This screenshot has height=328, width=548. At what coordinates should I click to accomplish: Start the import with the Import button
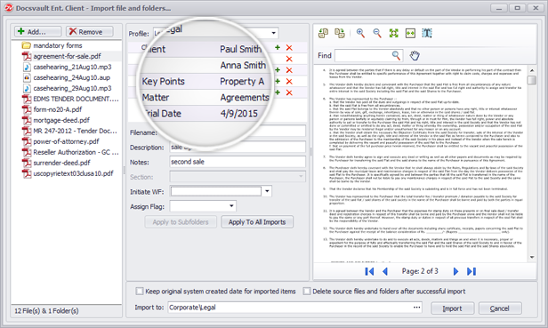click(x=452, y=308)
